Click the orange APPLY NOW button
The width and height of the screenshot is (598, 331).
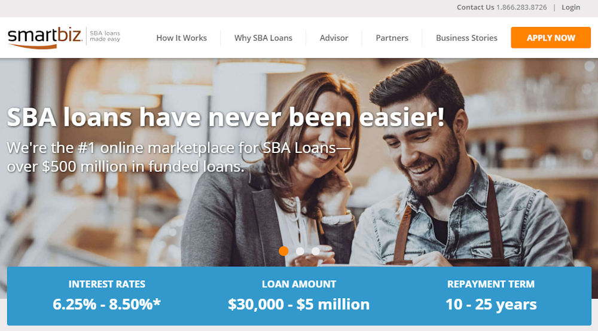[x=551, y=38]
